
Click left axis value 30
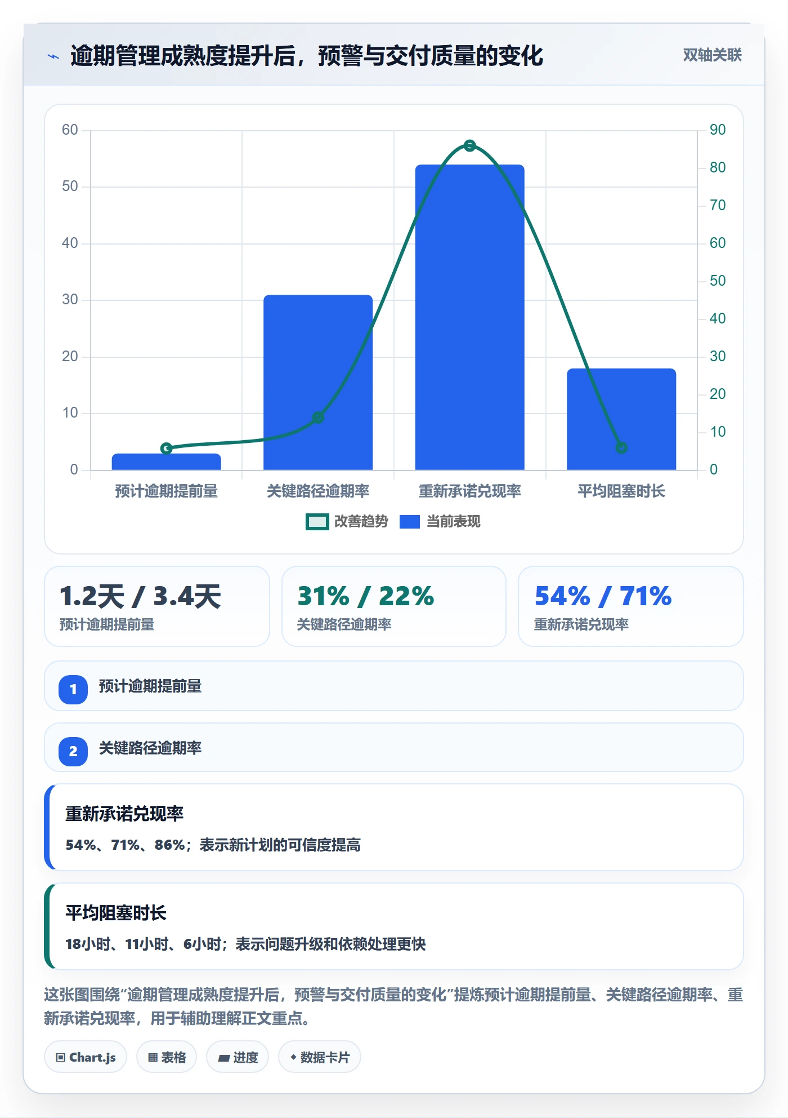point(70,299)
